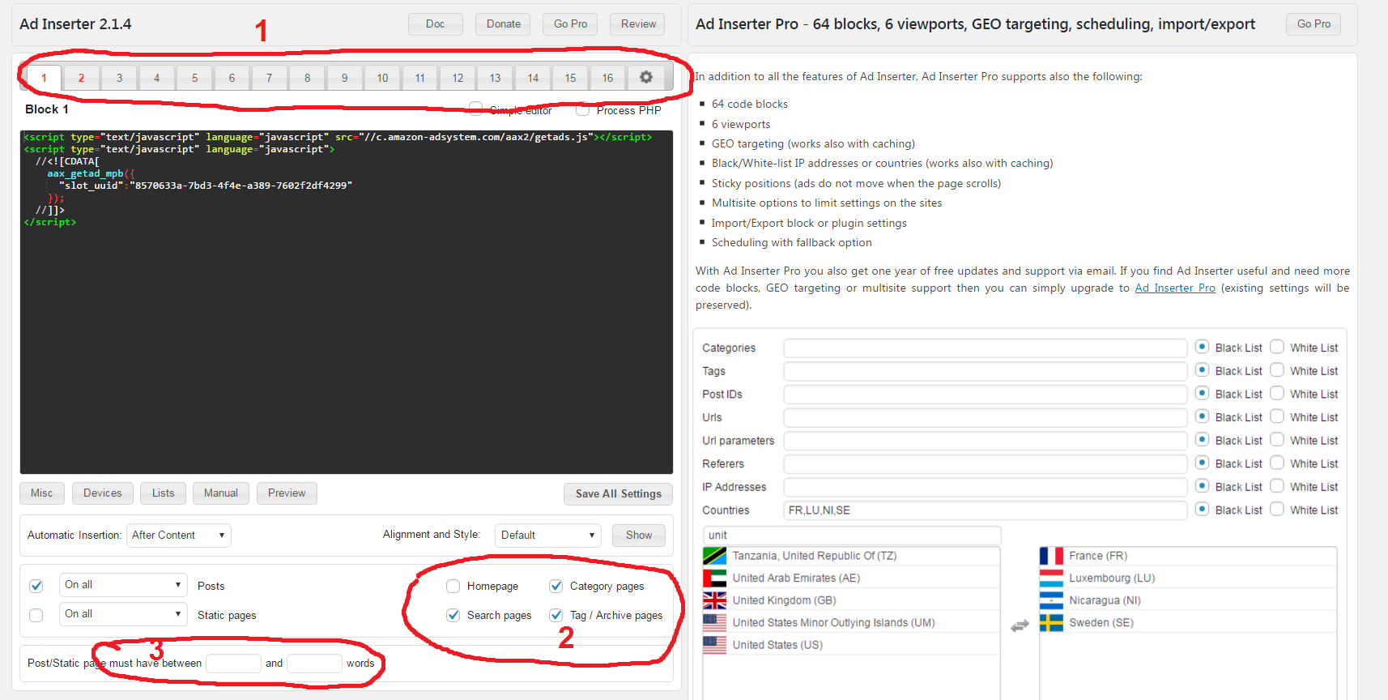Open the Lists settings button
Screen dimensions: 1388x700
click(164, 493)
